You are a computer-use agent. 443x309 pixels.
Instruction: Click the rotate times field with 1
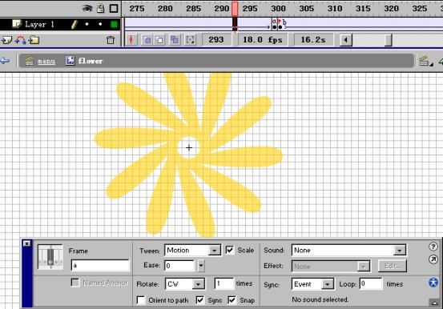point(224,283)
